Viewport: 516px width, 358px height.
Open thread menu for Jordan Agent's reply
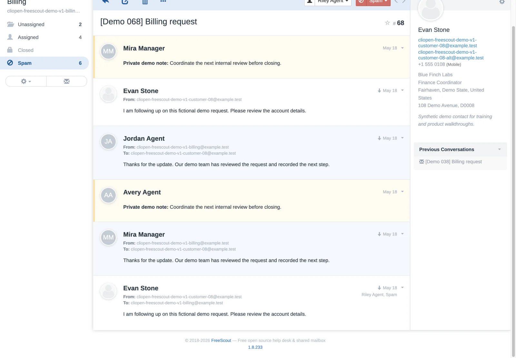pyautogui.click(x=402, y=138)
